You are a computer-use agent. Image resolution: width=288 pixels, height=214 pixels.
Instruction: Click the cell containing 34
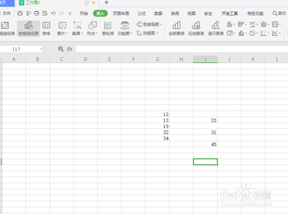click(157, 138)
